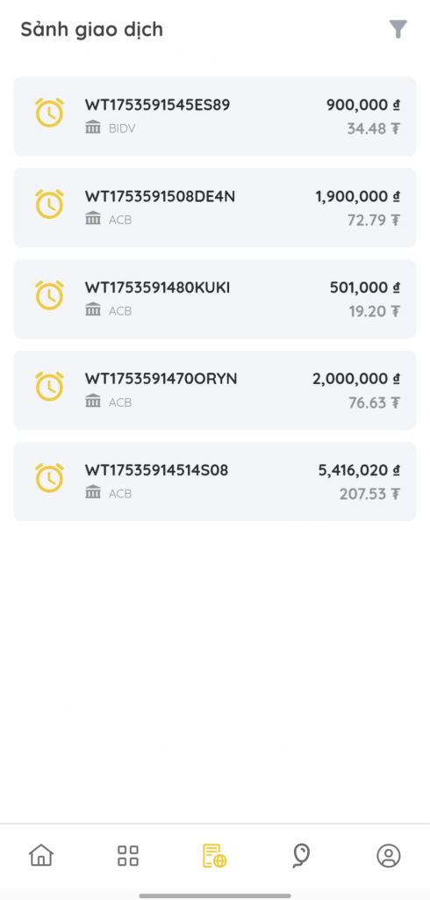Open transaction WT1753591545ES89
Viewport: 430px width, 900px height.
pos(215,117)
